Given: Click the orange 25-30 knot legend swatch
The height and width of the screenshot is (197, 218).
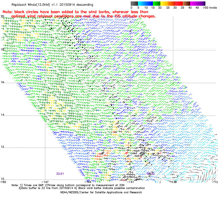Looking at the screenshot, I should click(x=172, y=3).
